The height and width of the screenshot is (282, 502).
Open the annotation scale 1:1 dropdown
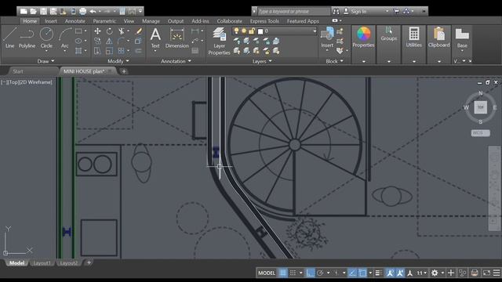click(x=421, y=273)
